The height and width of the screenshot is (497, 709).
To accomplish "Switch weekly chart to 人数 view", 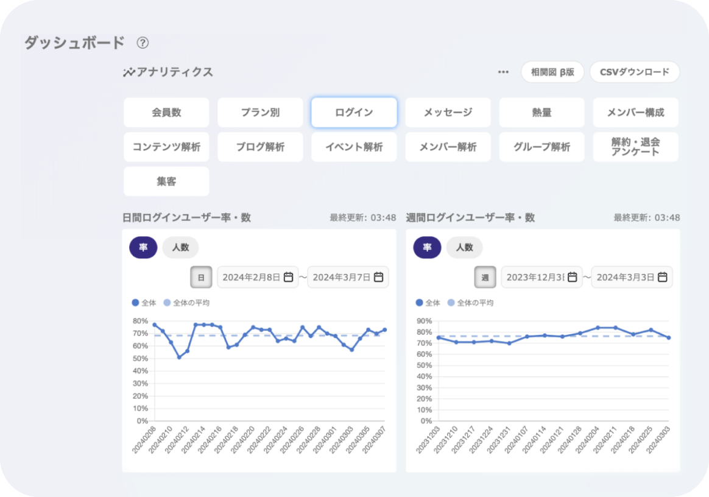I will (464, 247).
